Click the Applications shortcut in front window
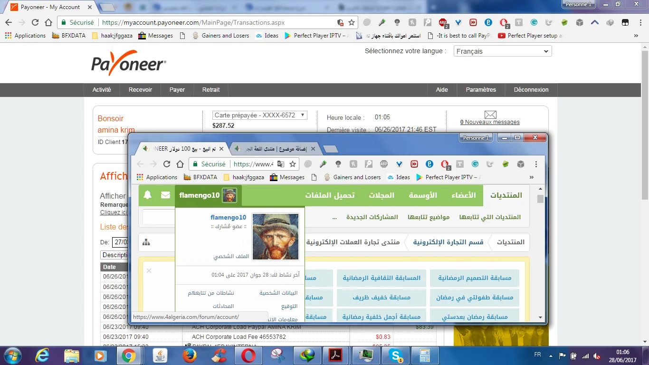This screenshot has height=365, width=649. 157,177
